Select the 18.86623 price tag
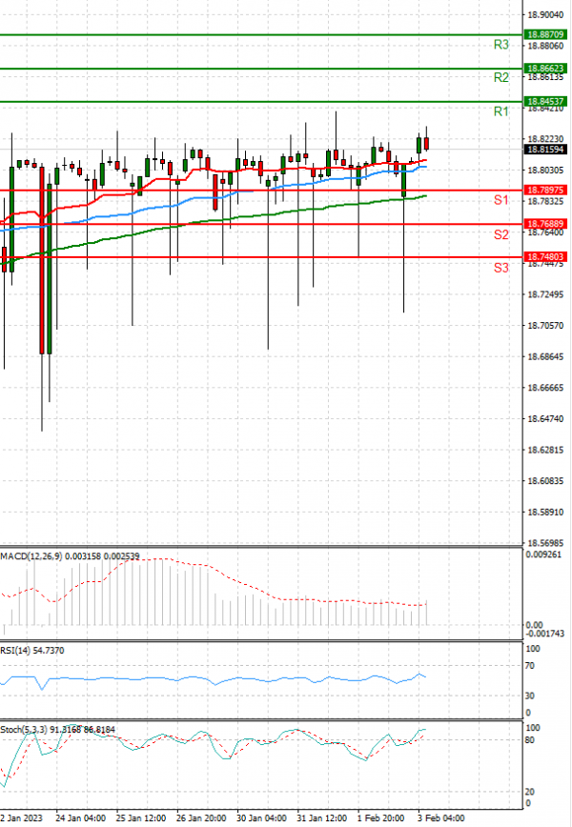The image size is (572, 827). point(545,69)
